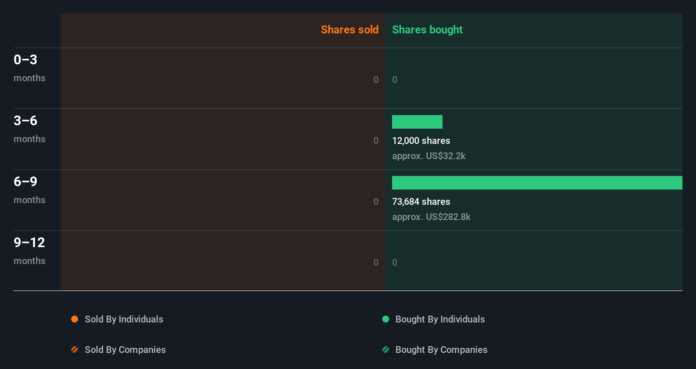This screenshot has width=696, height=369.
Task: Click approx. US$282.8k value text
Action: [431, 217]
